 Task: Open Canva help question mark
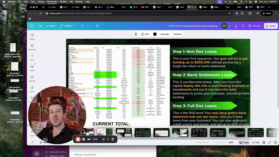[275, 142]
